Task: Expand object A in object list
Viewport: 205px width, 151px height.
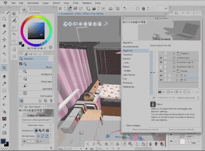Action: [x=177, y=75]
